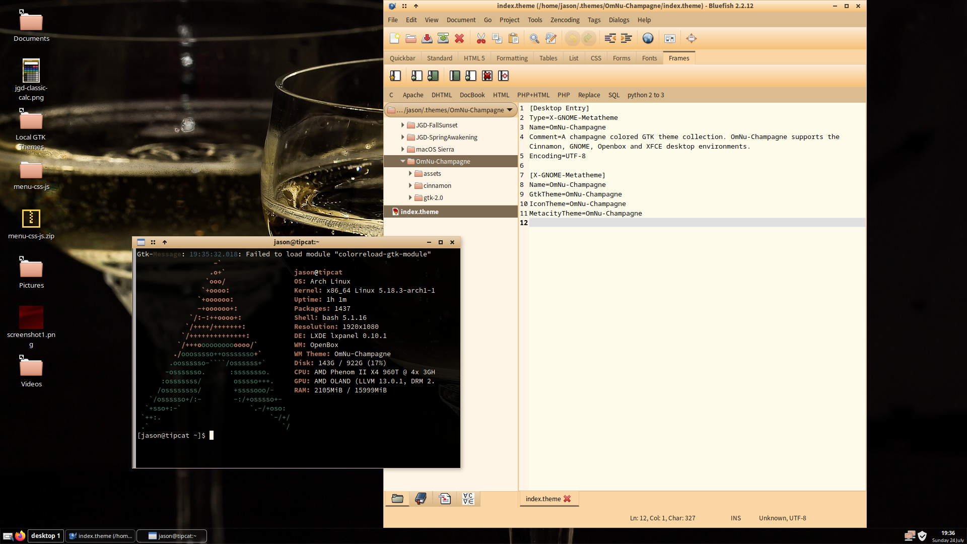Switch to the HTML 5 toolbar tab
The image size is (967, 544).
coord(474,58)
